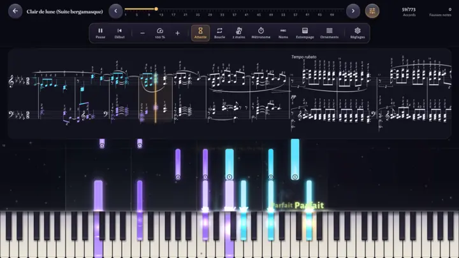This screenshot has height=258, width=459.
Task: Pause playback
Action: (100, 33)
